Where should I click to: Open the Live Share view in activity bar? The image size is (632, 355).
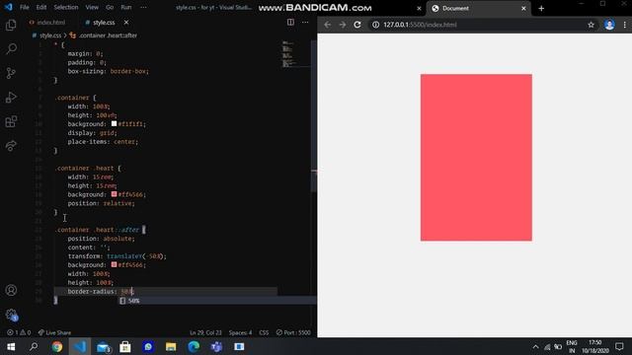[x=11, y=146]
